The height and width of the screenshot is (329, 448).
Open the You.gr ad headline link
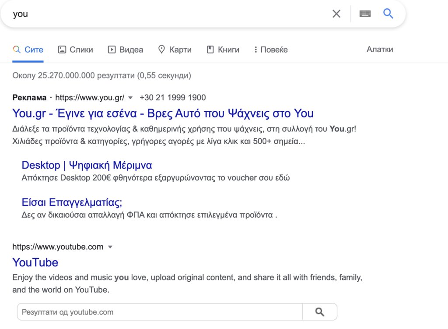point(163,113)
